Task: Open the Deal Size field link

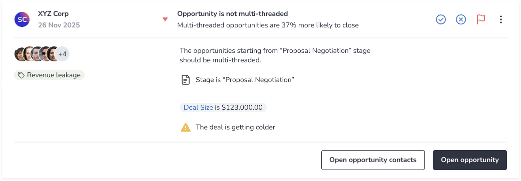Action: tap(198, 108)
